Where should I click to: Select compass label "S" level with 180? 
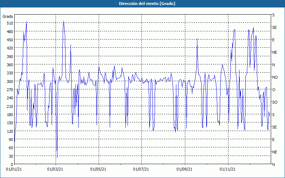273,115
